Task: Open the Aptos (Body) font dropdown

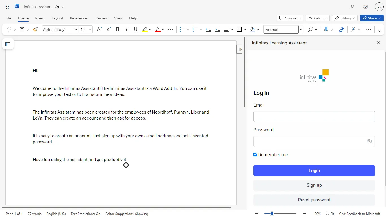Action: pos(76,29)
